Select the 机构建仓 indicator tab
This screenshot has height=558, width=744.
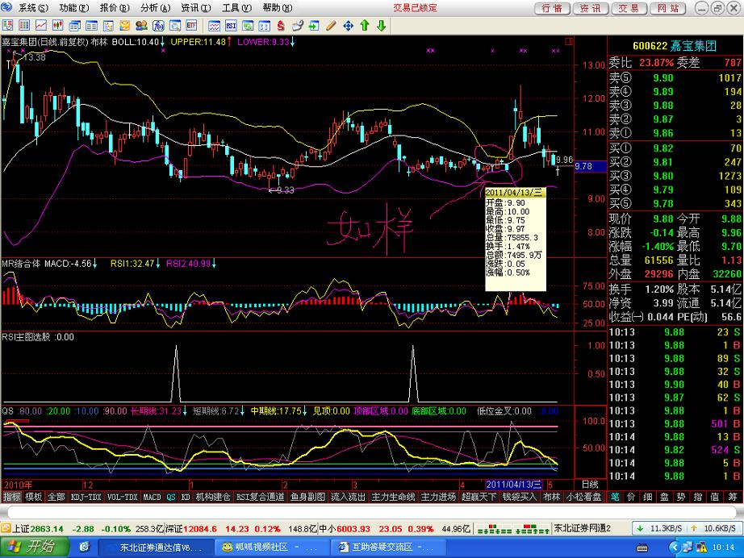(x=212, y=497)
